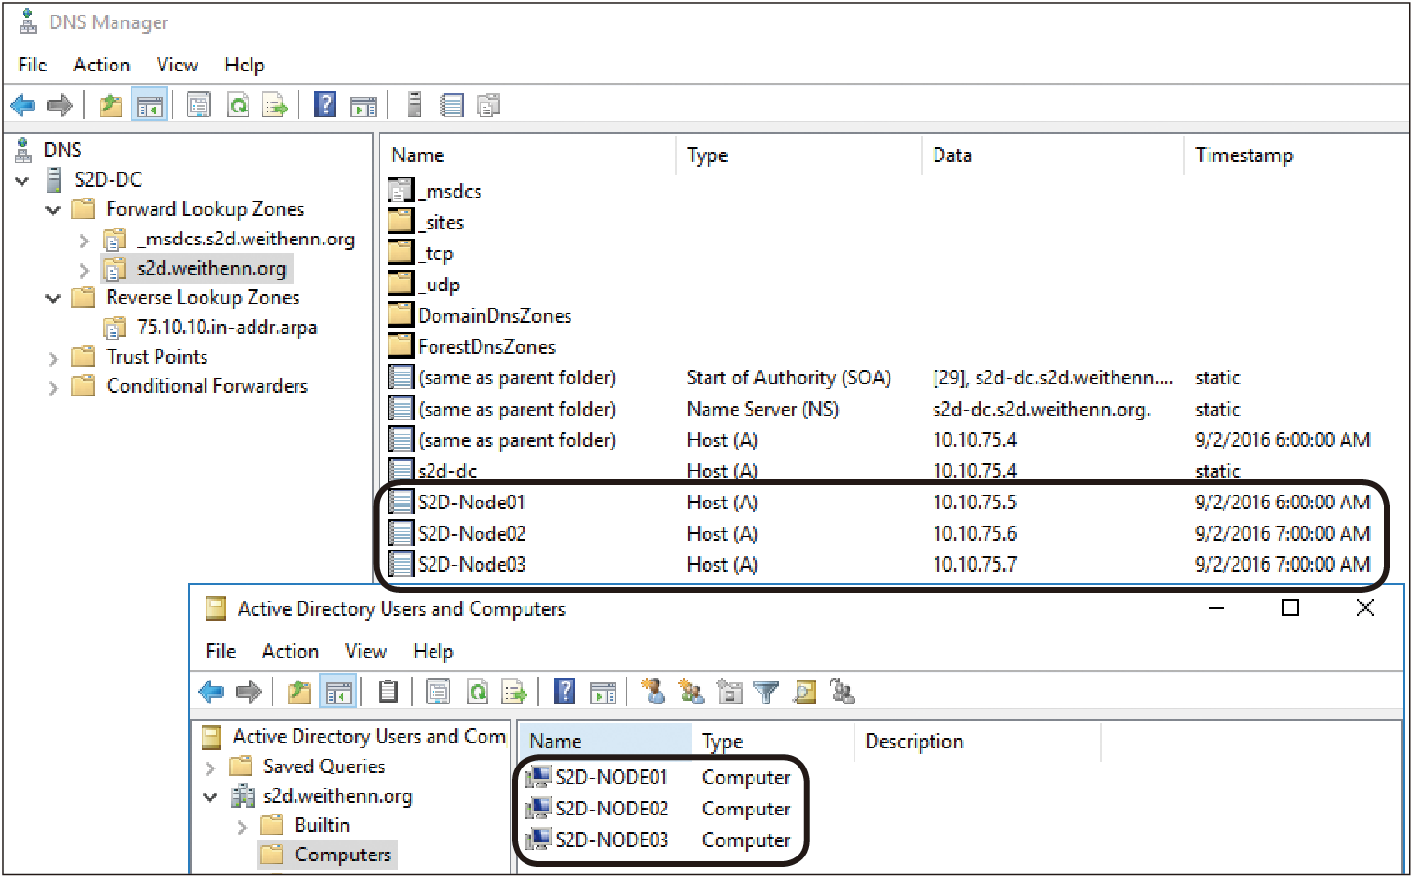Open Help menu in DNS Manager
The image size is (1414, 878).
(x=245, y=65)
